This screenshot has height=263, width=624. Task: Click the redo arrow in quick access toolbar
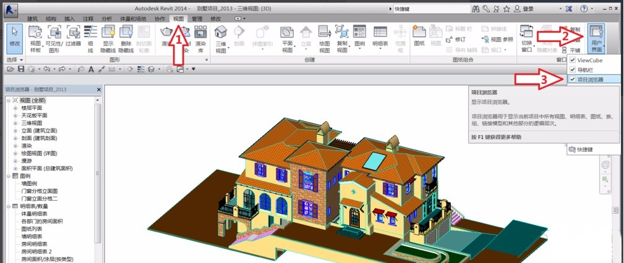point(62,69)
